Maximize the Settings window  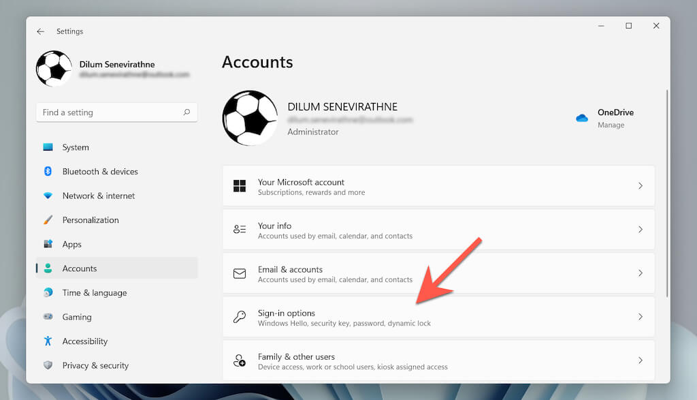click(628, 26)
